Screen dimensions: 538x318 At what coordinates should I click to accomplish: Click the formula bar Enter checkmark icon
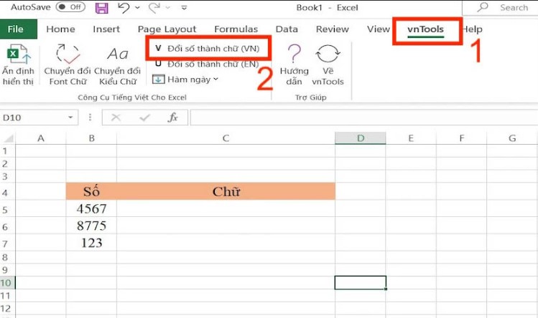click(x=145, y=117)
